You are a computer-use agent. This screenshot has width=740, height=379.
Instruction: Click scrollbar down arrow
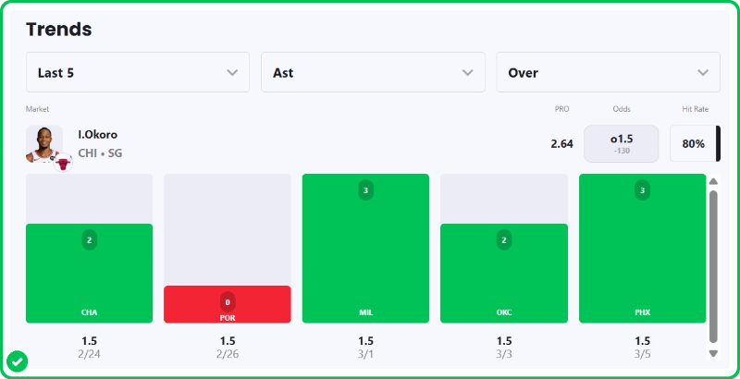713,353
